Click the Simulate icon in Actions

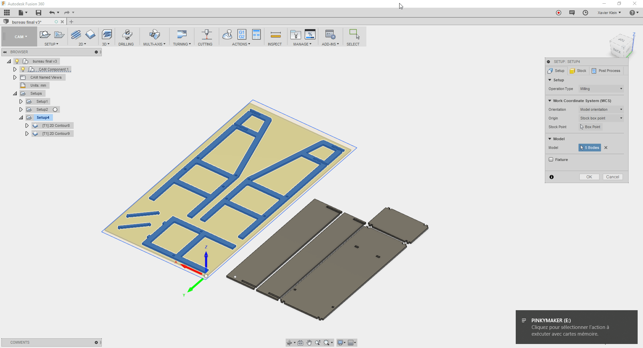[227, 34]
